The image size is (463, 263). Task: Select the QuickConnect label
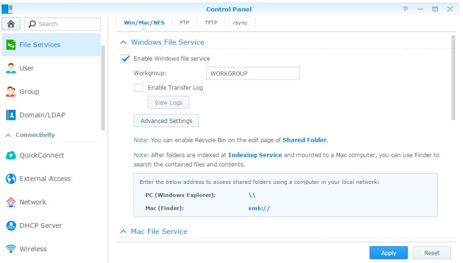coord(41,155)
